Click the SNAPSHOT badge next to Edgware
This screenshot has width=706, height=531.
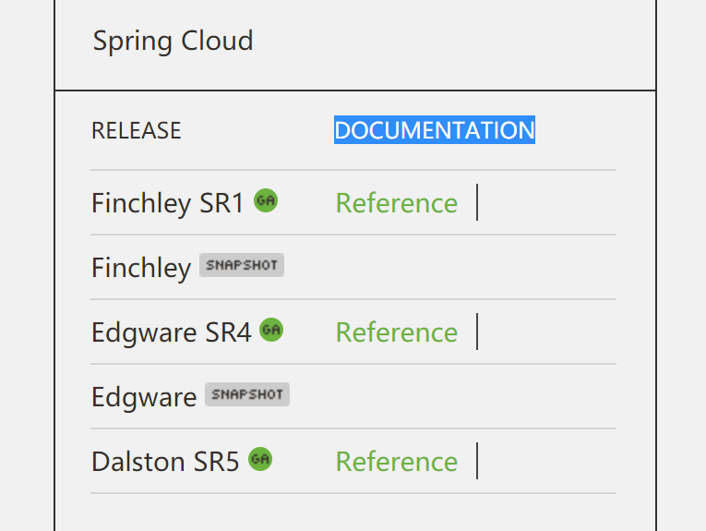(x=247, y=395)
